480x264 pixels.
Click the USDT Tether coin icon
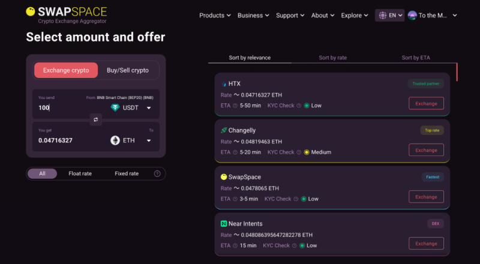[x=115, y=108]
